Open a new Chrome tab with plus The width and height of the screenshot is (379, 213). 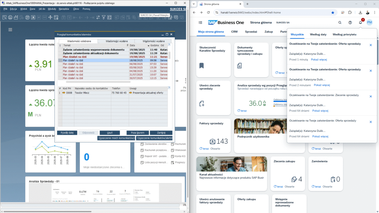tap(247, 4)
